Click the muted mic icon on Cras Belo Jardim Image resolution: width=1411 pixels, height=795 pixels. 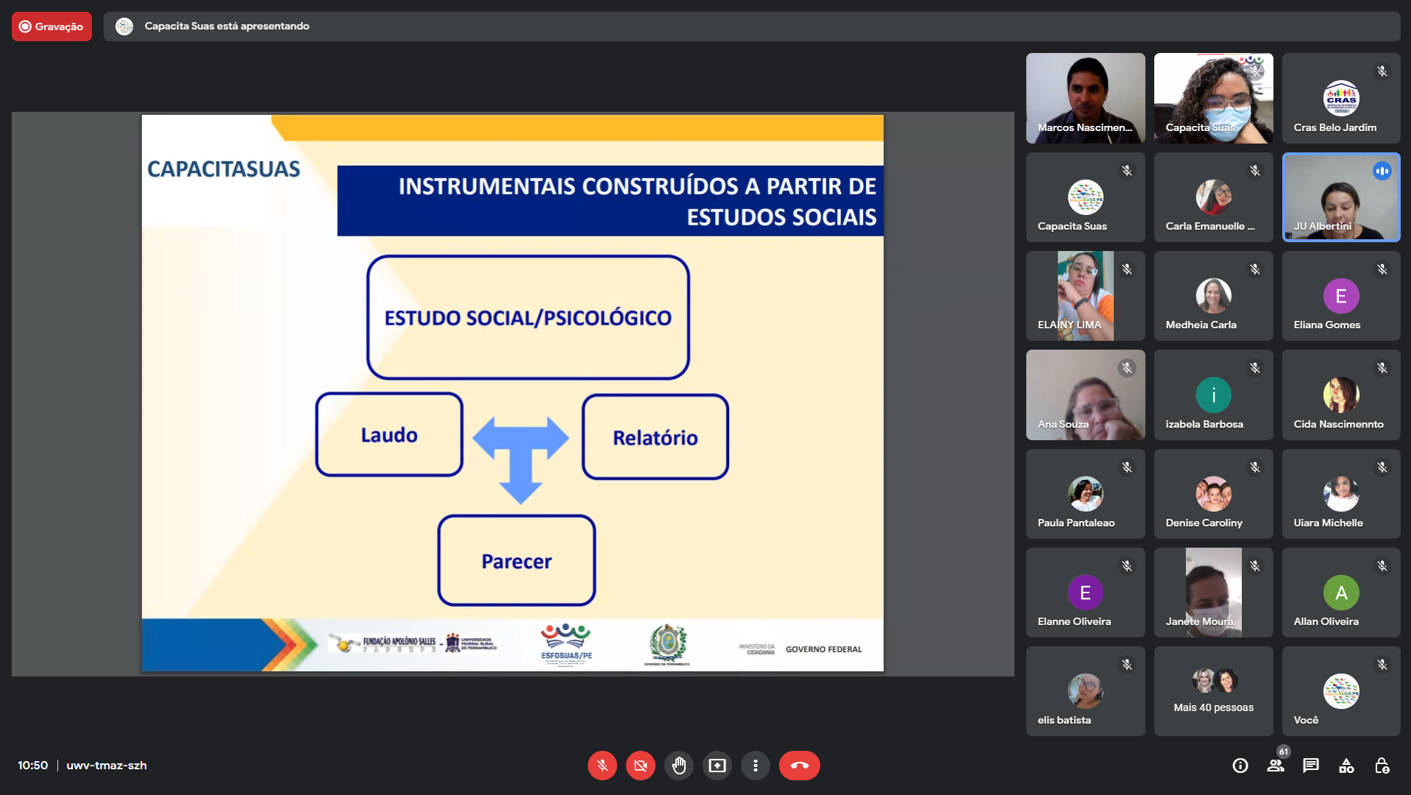pyautogui.click(x=1382, y=71)
